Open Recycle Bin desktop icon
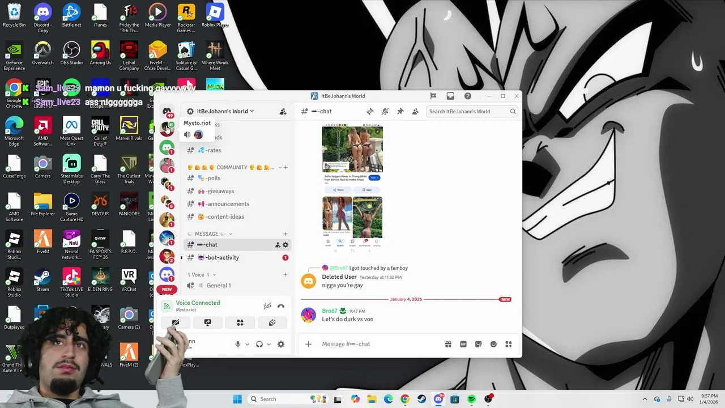 pos(14,16)
